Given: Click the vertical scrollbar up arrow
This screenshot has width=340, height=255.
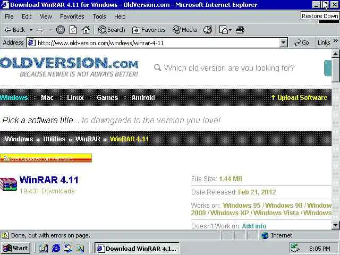Looking at the screenshot, I should click(x=335, y=53).
